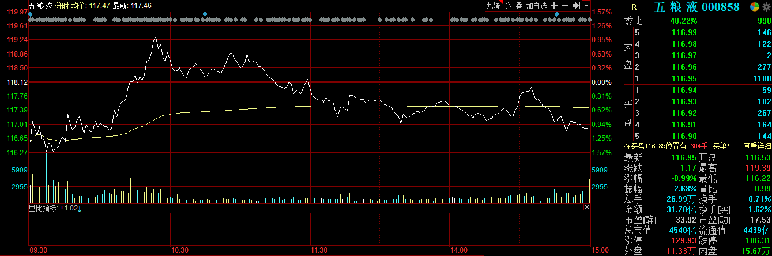Open the colorful pie chart icon
Image resolution: width=772 pixels, height=256 pixels.
point(754,7)
